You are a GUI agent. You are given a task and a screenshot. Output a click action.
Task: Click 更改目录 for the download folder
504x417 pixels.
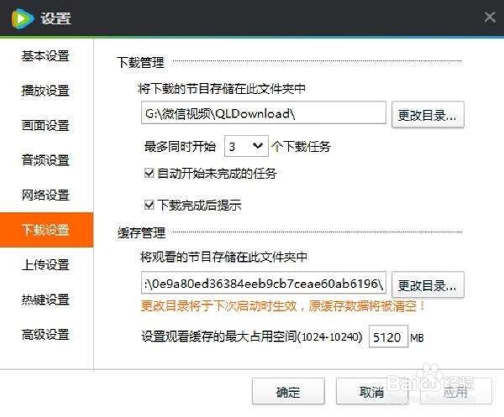pos(428,114)
